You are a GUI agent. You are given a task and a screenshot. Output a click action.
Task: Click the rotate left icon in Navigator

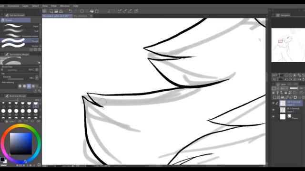286,79
